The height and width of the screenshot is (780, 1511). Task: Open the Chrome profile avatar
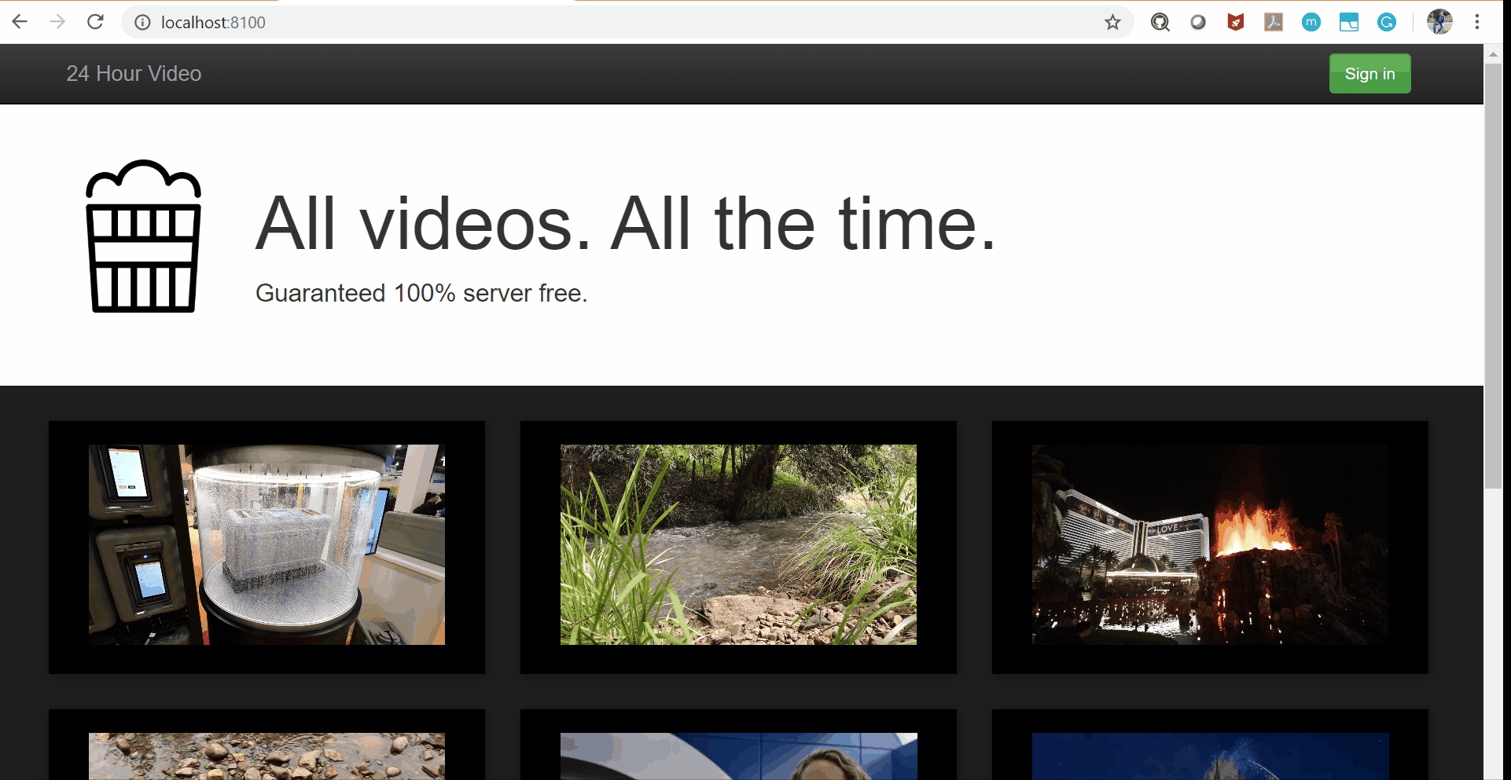tap(1439, 22)
